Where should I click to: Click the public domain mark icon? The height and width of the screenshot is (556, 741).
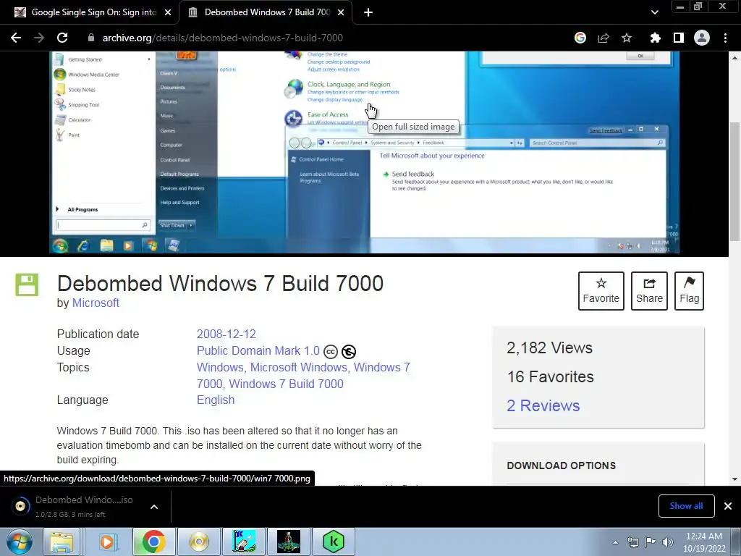pos(349,352)
